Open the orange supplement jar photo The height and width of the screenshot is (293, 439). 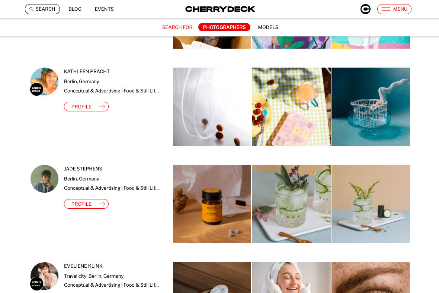[x=212, y=204]
